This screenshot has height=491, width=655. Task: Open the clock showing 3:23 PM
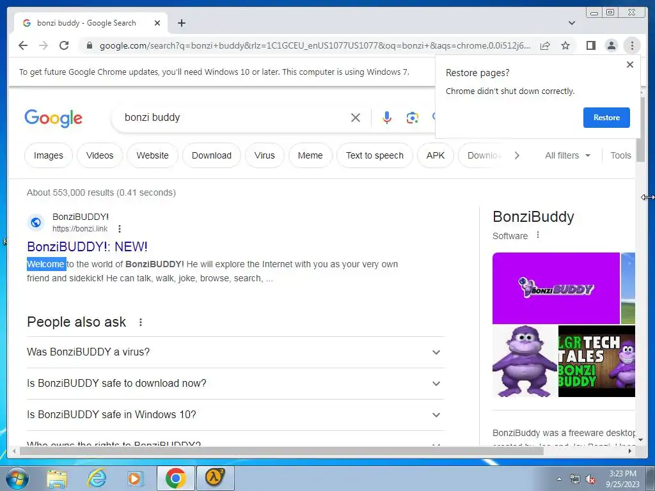(622, 478)
